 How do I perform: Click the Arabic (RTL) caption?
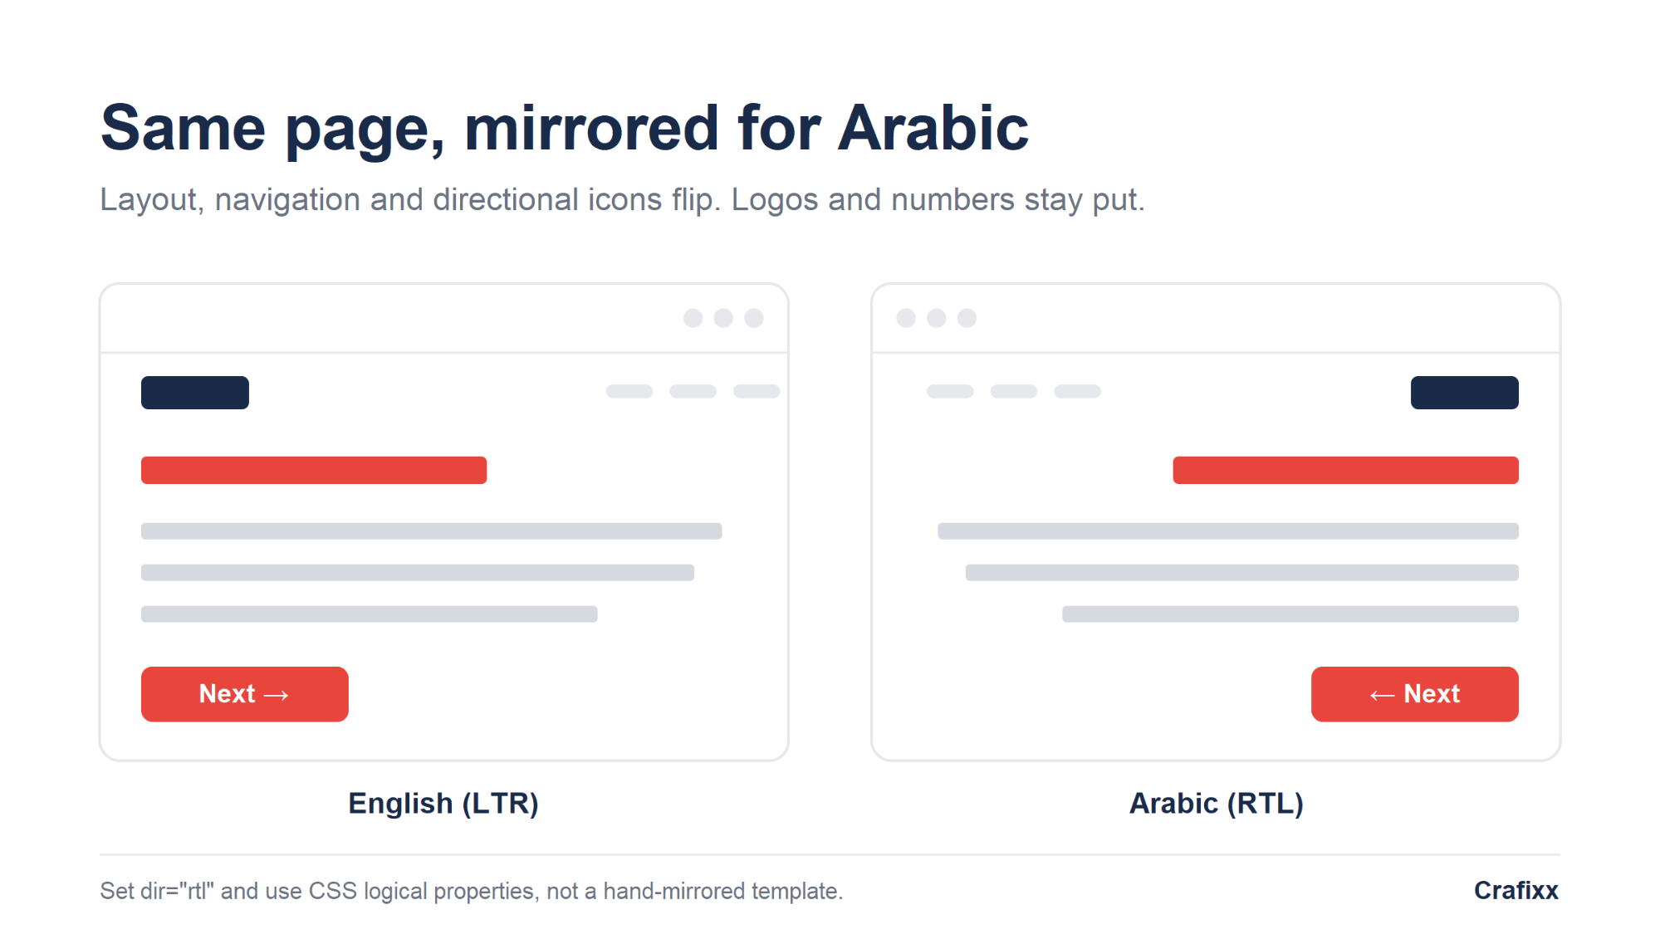tap(1217, 804)
